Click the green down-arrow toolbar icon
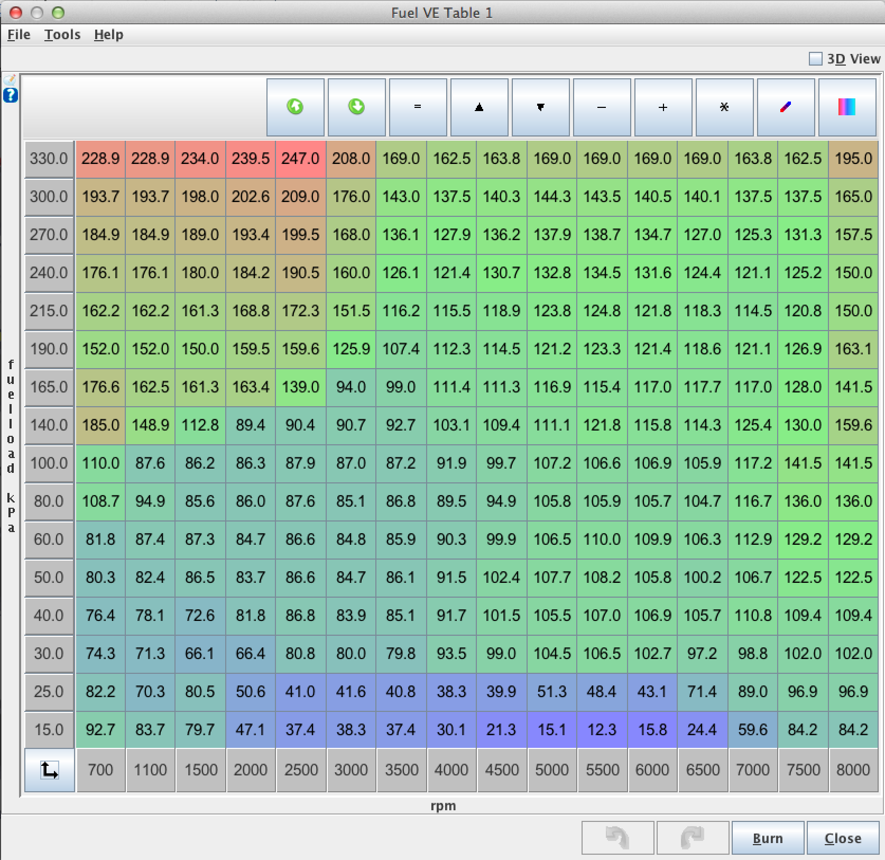The width and height of the screenshot is (885, 860). coord(356,107)
